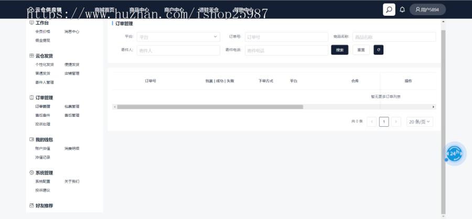This screenshot has height=219, width=472.
Task: Focus the 寄件人 input field
Action: pos(178,50)
